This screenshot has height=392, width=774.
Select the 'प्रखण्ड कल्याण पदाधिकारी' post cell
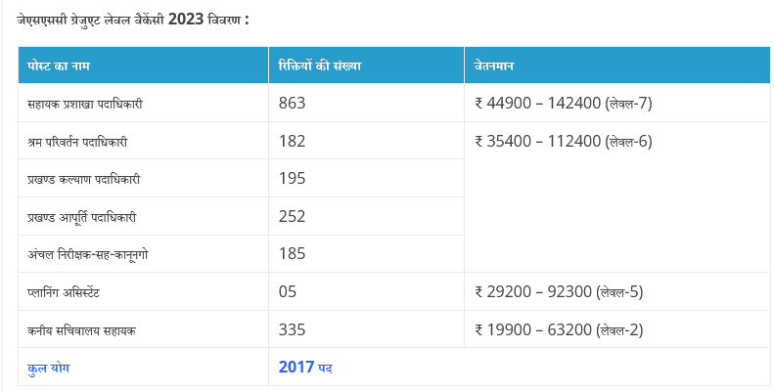[84, 180]
